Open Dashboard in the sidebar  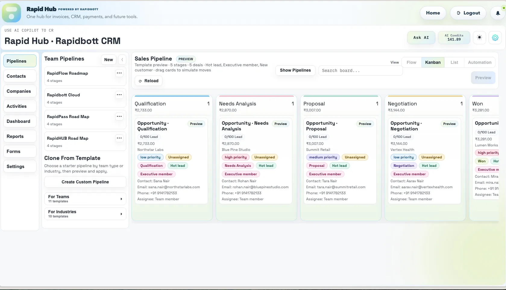click(20, 121)
